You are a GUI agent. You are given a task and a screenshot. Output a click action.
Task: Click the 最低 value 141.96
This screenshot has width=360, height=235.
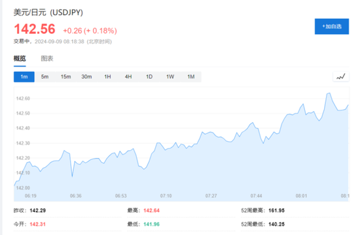coord(152,224)
